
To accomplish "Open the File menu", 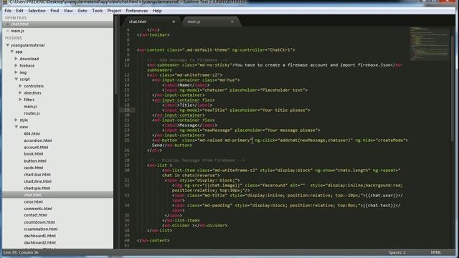I will click(x=8, y=11).
